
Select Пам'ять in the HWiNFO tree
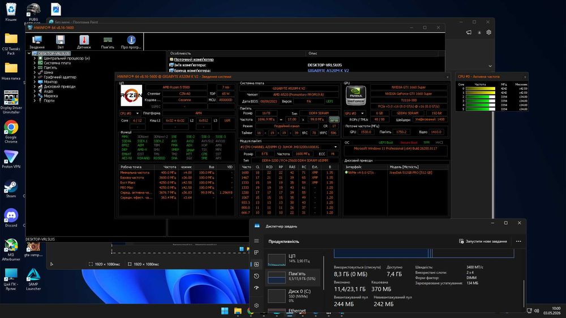[50, 68]
